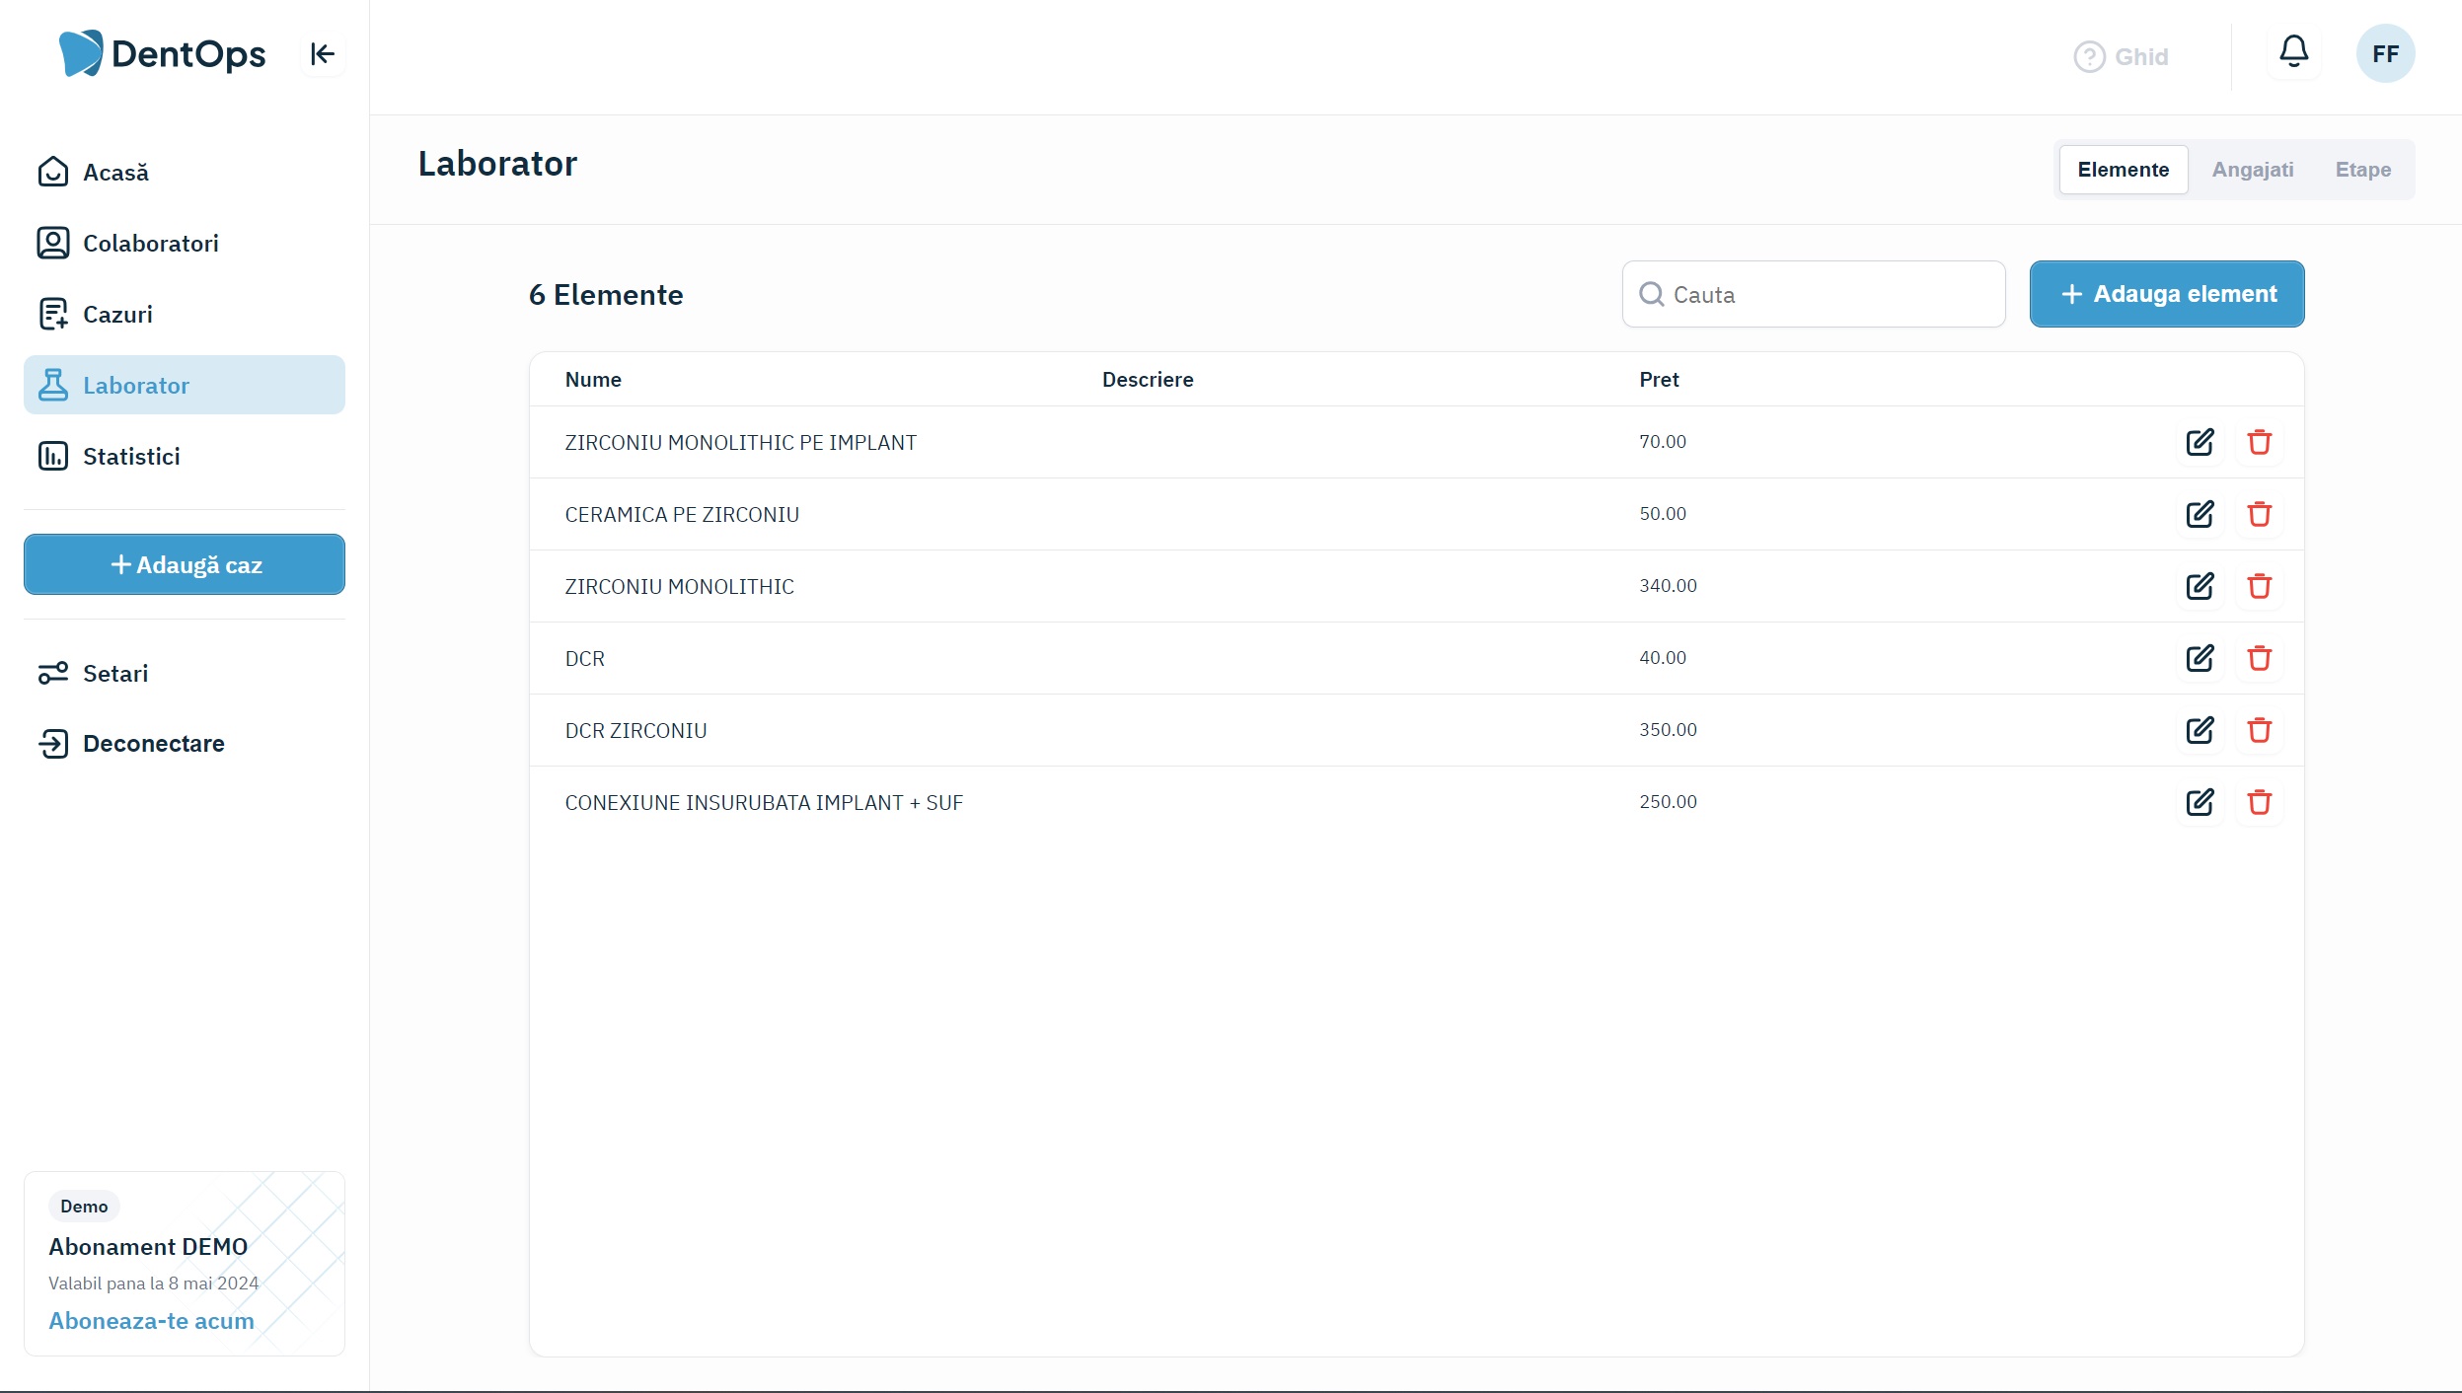Go to Statistici in sidebar

point(131,456)
